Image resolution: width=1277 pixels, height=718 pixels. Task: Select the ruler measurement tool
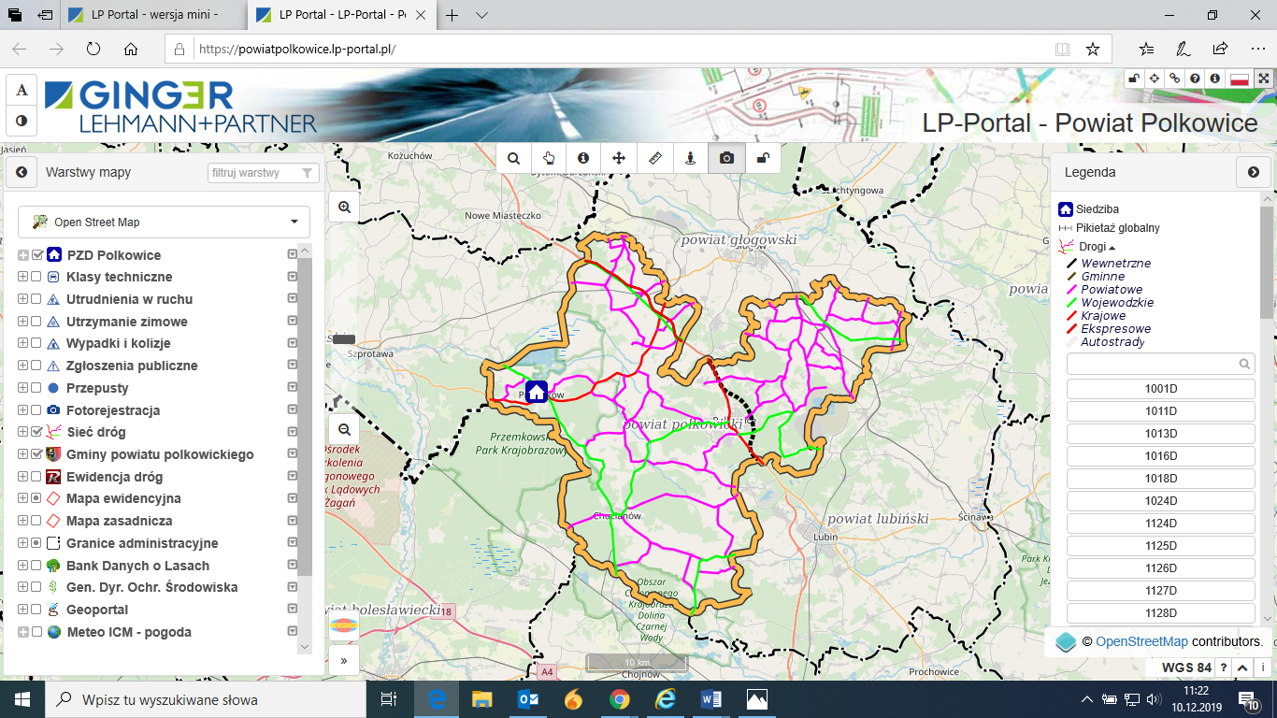coord(654,158)
